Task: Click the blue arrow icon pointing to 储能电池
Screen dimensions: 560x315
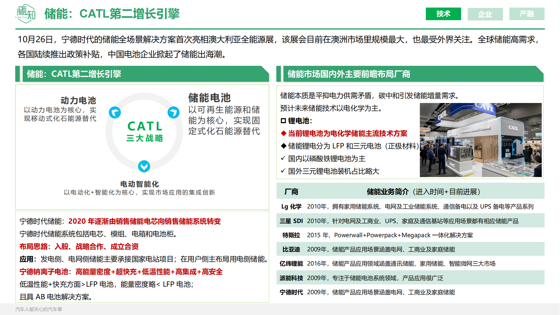Action: (174, 112)
